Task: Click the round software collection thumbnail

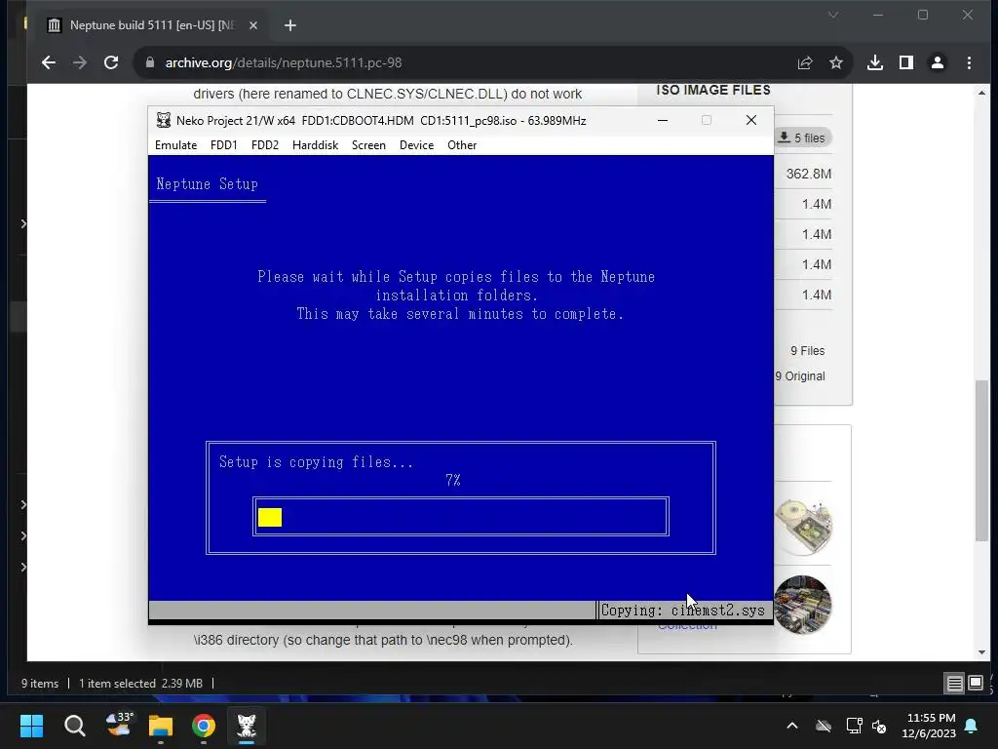Action: click(x=803, y=605)
